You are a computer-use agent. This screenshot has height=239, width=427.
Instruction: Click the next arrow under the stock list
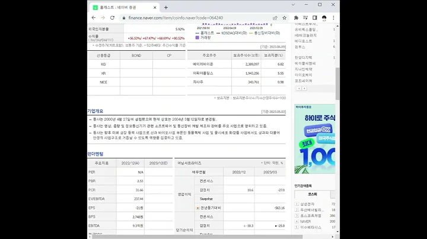tap(304, 89)
